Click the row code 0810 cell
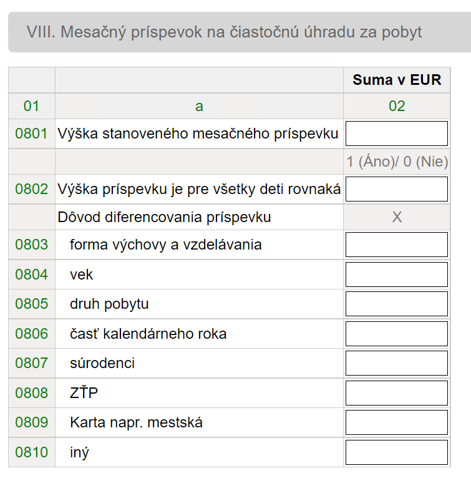 tap(32, 452)
